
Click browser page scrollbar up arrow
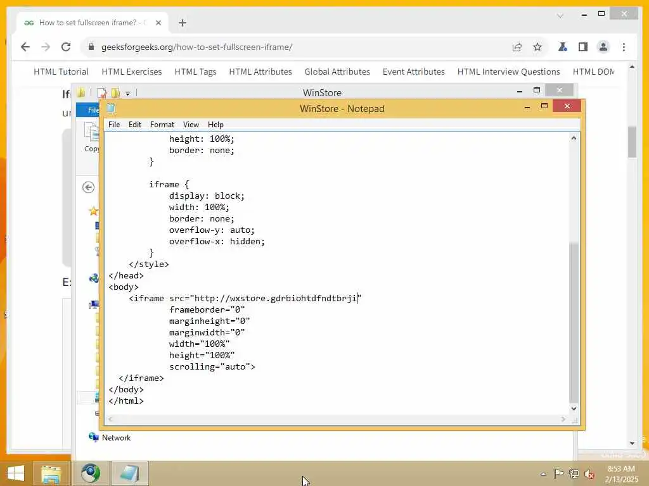click(x=632, y=66)
